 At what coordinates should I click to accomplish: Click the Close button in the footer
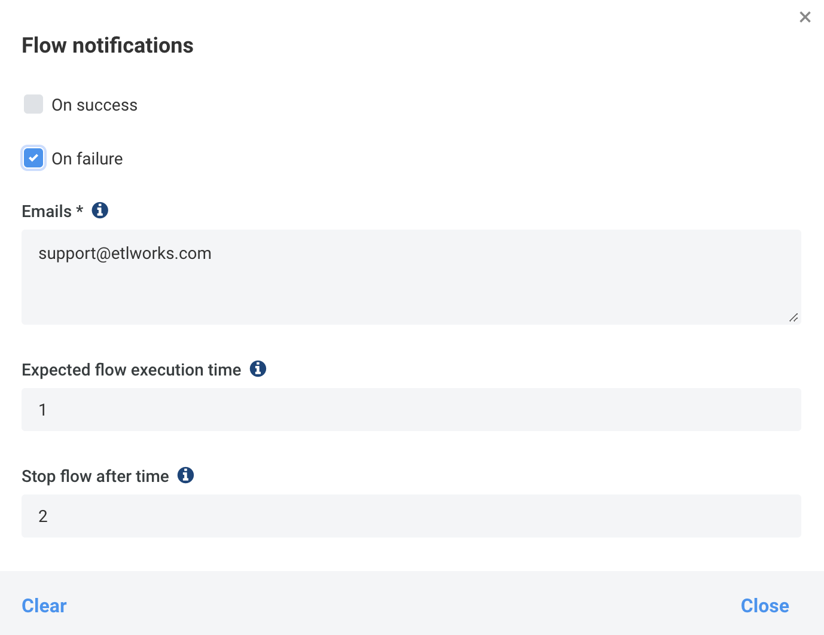pyautogui.click(x=765, y=606)
